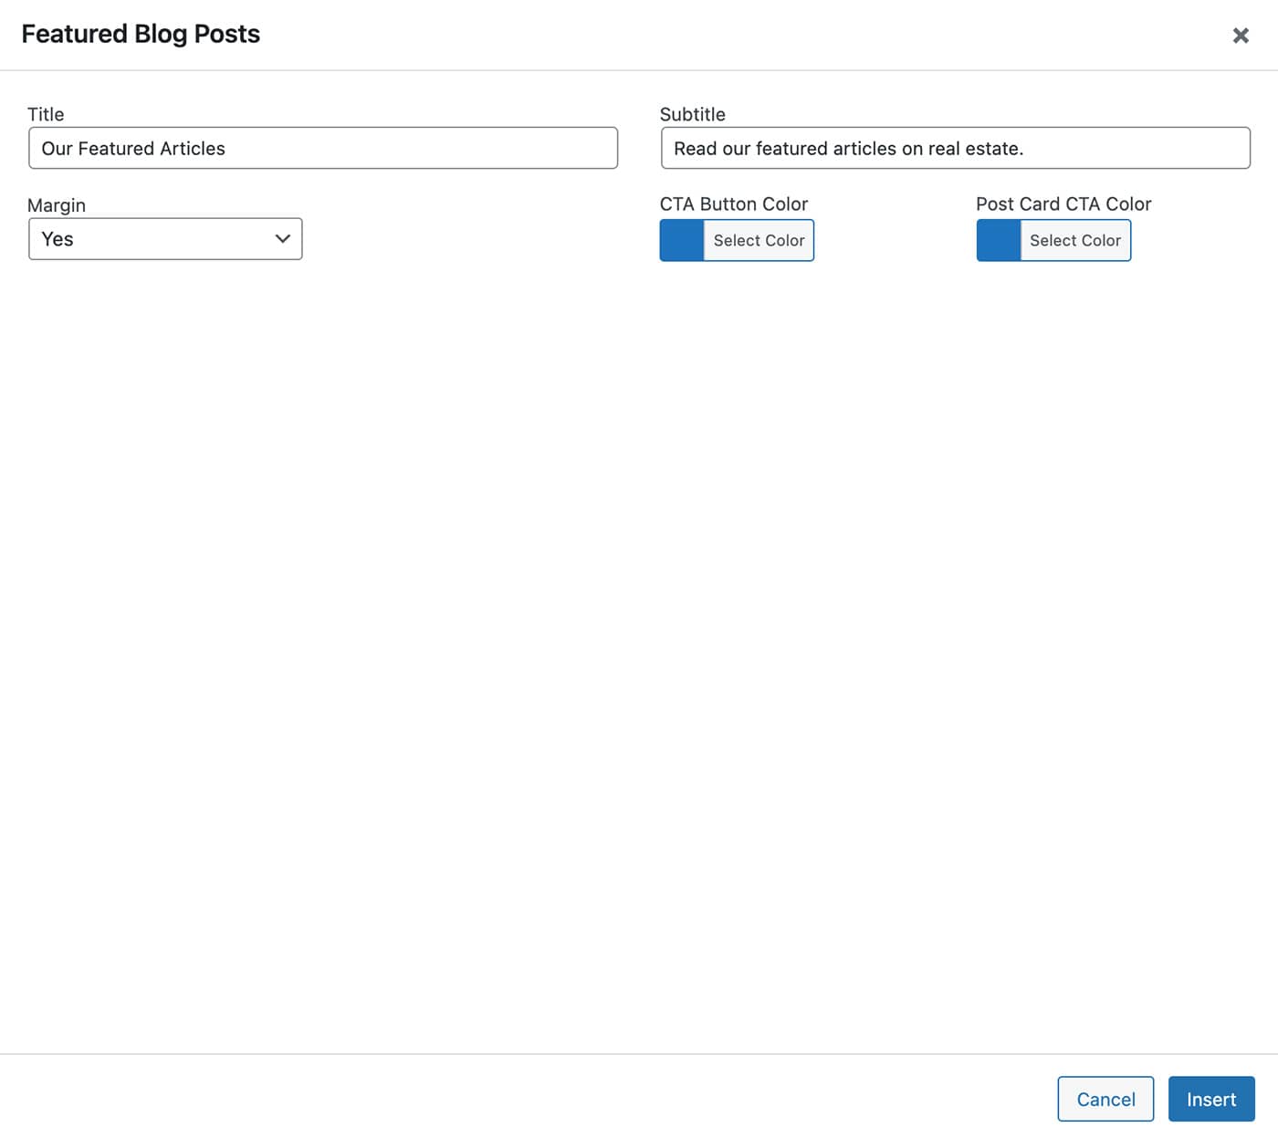Click the "Subtitle" field label
Image resolution: width=1278 pixels, height=1138 pixels.
692,114
